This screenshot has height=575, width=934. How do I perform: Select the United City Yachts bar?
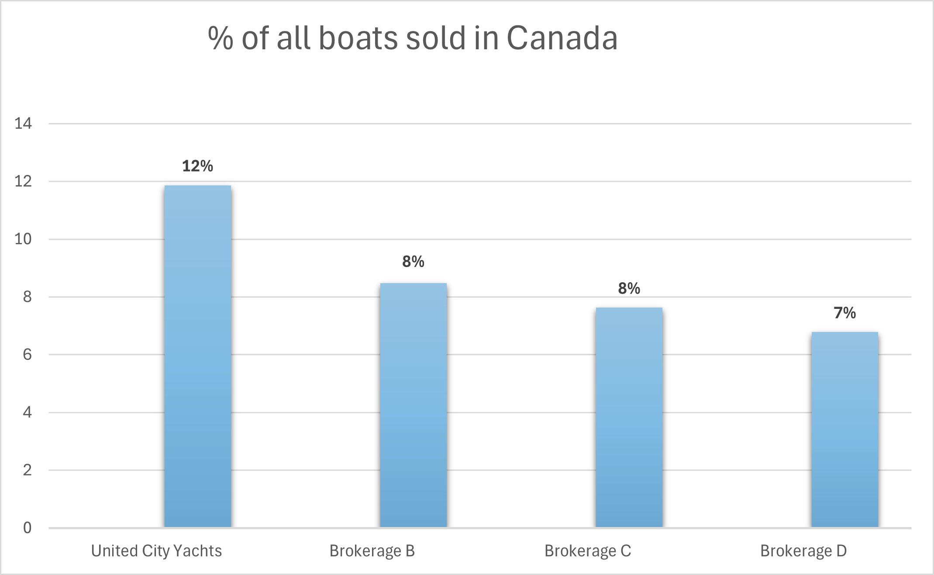click(197, 356)
